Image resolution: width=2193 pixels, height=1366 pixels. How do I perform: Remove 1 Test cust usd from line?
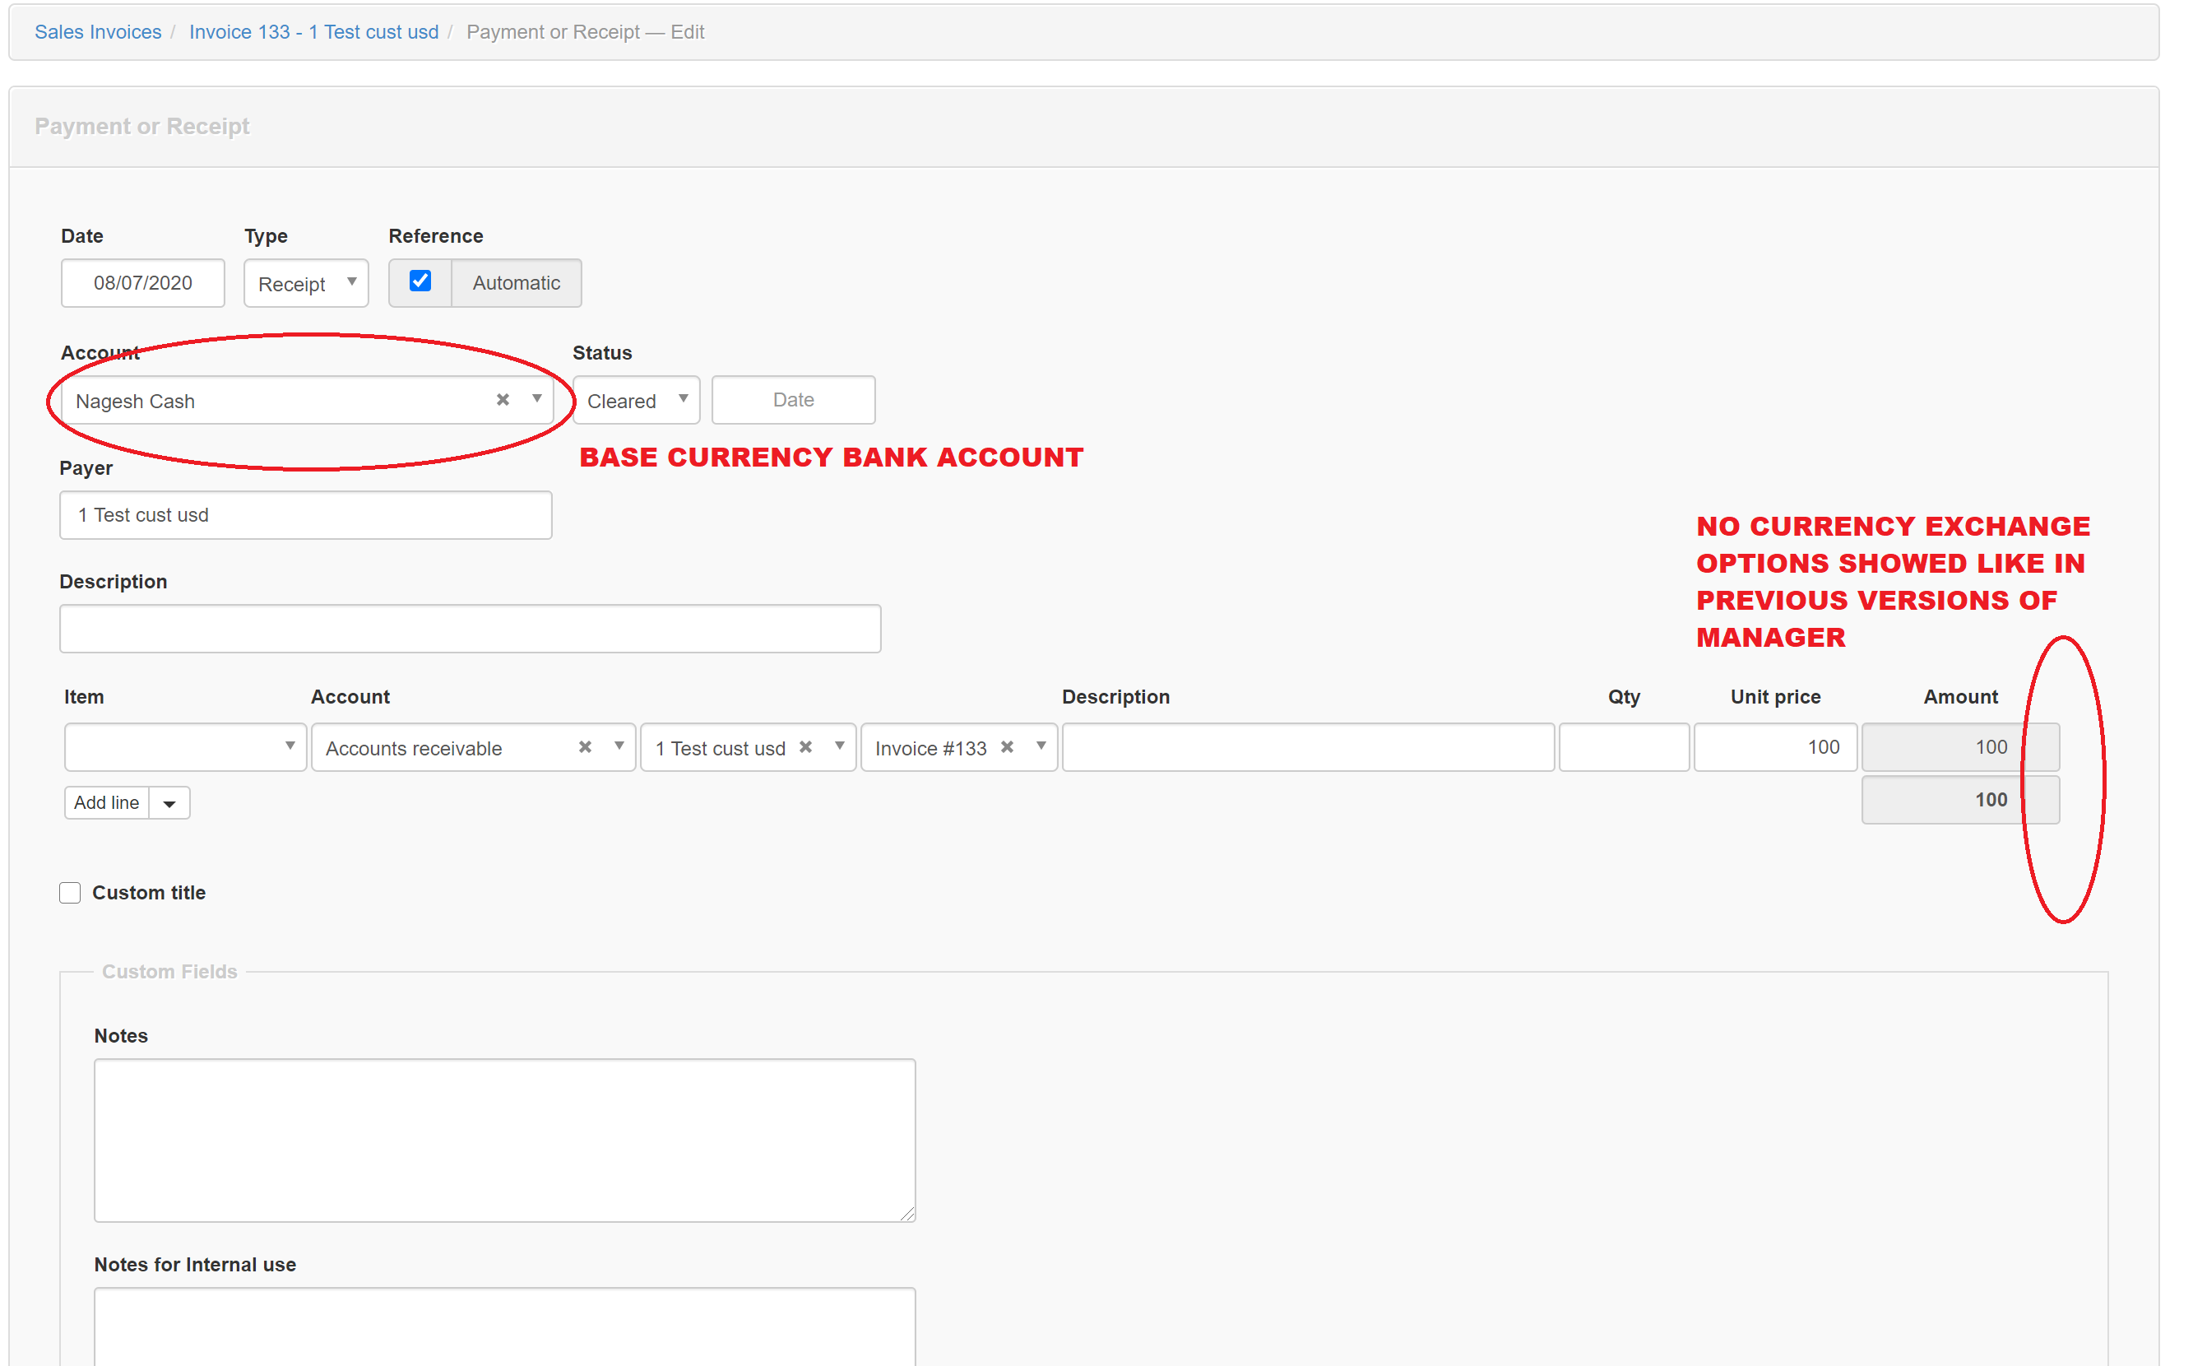pos(805,747)
